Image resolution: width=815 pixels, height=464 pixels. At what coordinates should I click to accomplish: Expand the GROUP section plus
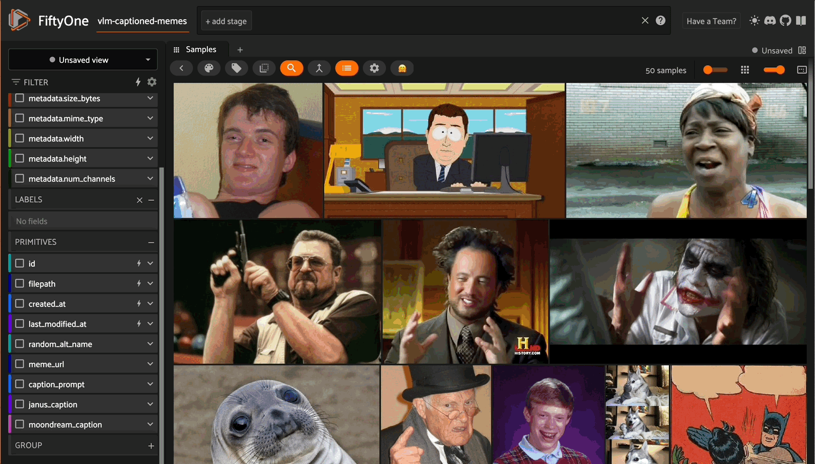151,445
